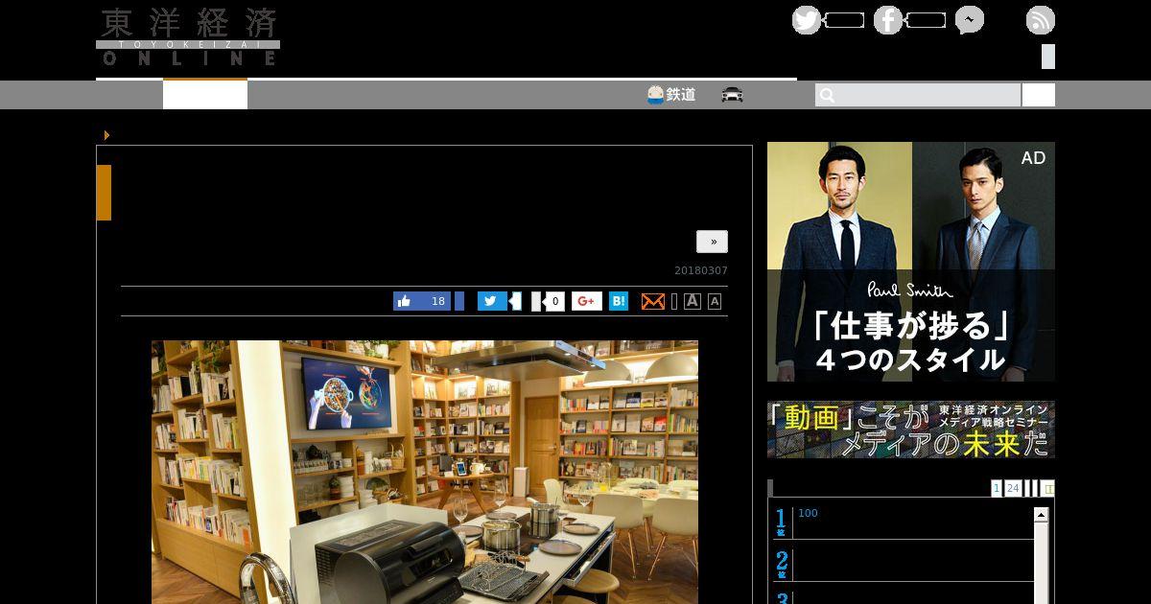This screenshot has height=604, width=1151.
Task: Go to next page with » button
Action: tap(713, 242)
